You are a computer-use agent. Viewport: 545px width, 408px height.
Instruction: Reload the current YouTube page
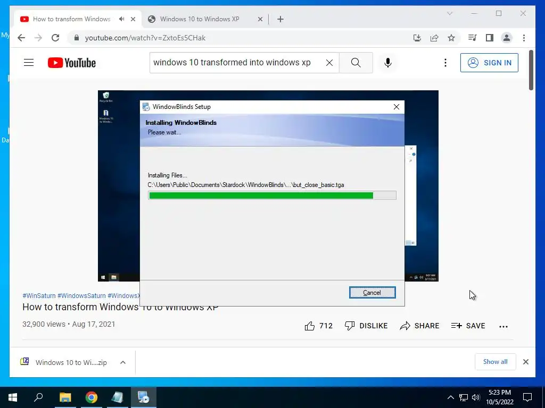55,38
